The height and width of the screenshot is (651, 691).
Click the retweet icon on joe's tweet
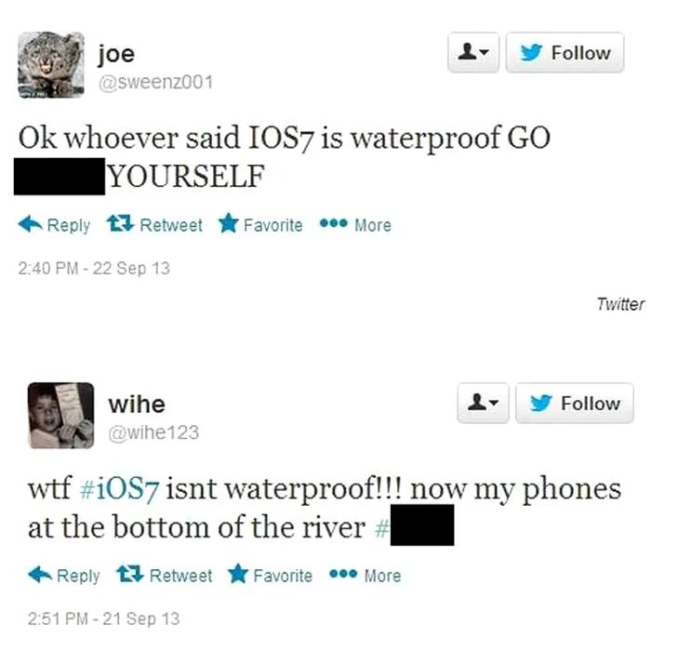(x=120, y=224)
